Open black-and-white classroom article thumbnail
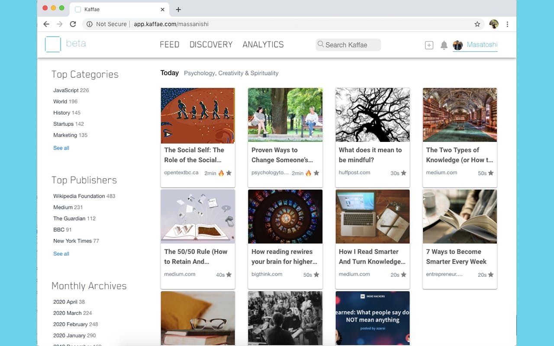Viewport: 554px width, 346px height. pyautogui.click(x=285, y=318)
